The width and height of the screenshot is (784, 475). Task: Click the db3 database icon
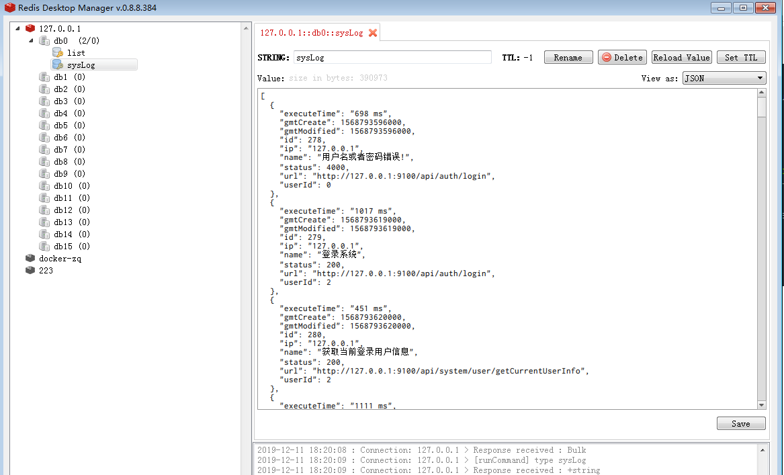point(44,101)
